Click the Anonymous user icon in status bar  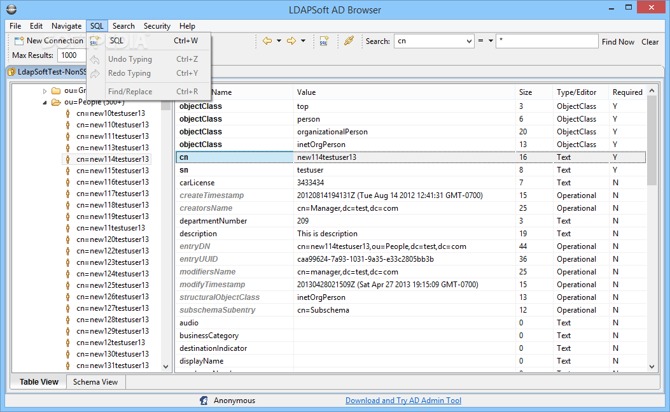click(x=204, y=401)
